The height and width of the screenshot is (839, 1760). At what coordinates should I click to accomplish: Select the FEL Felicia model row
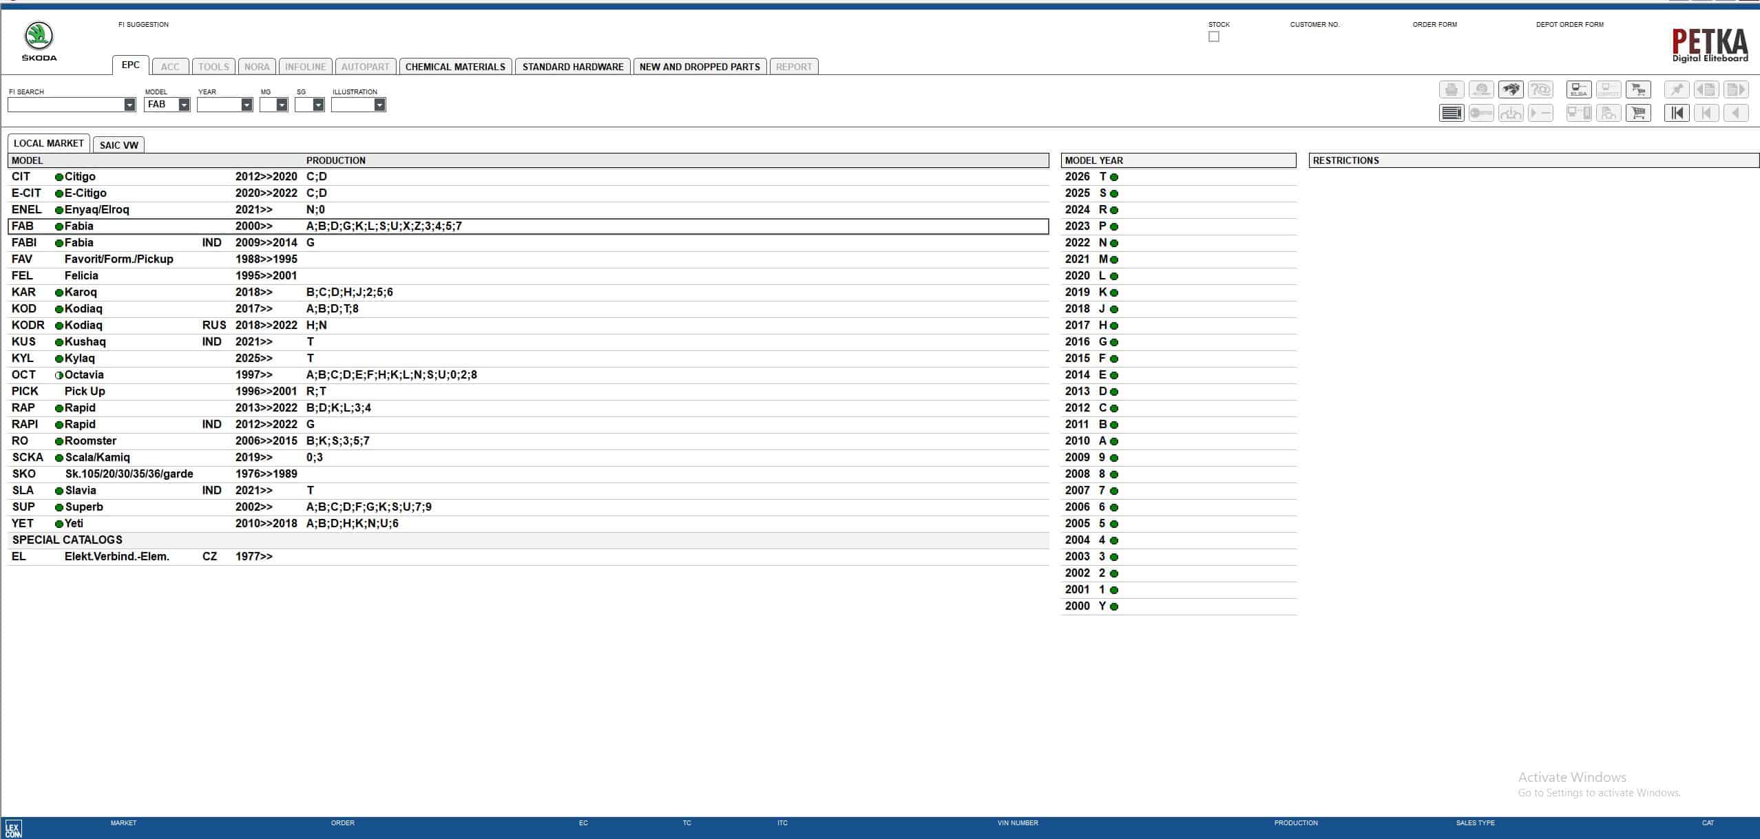click(x=528, y=276)
